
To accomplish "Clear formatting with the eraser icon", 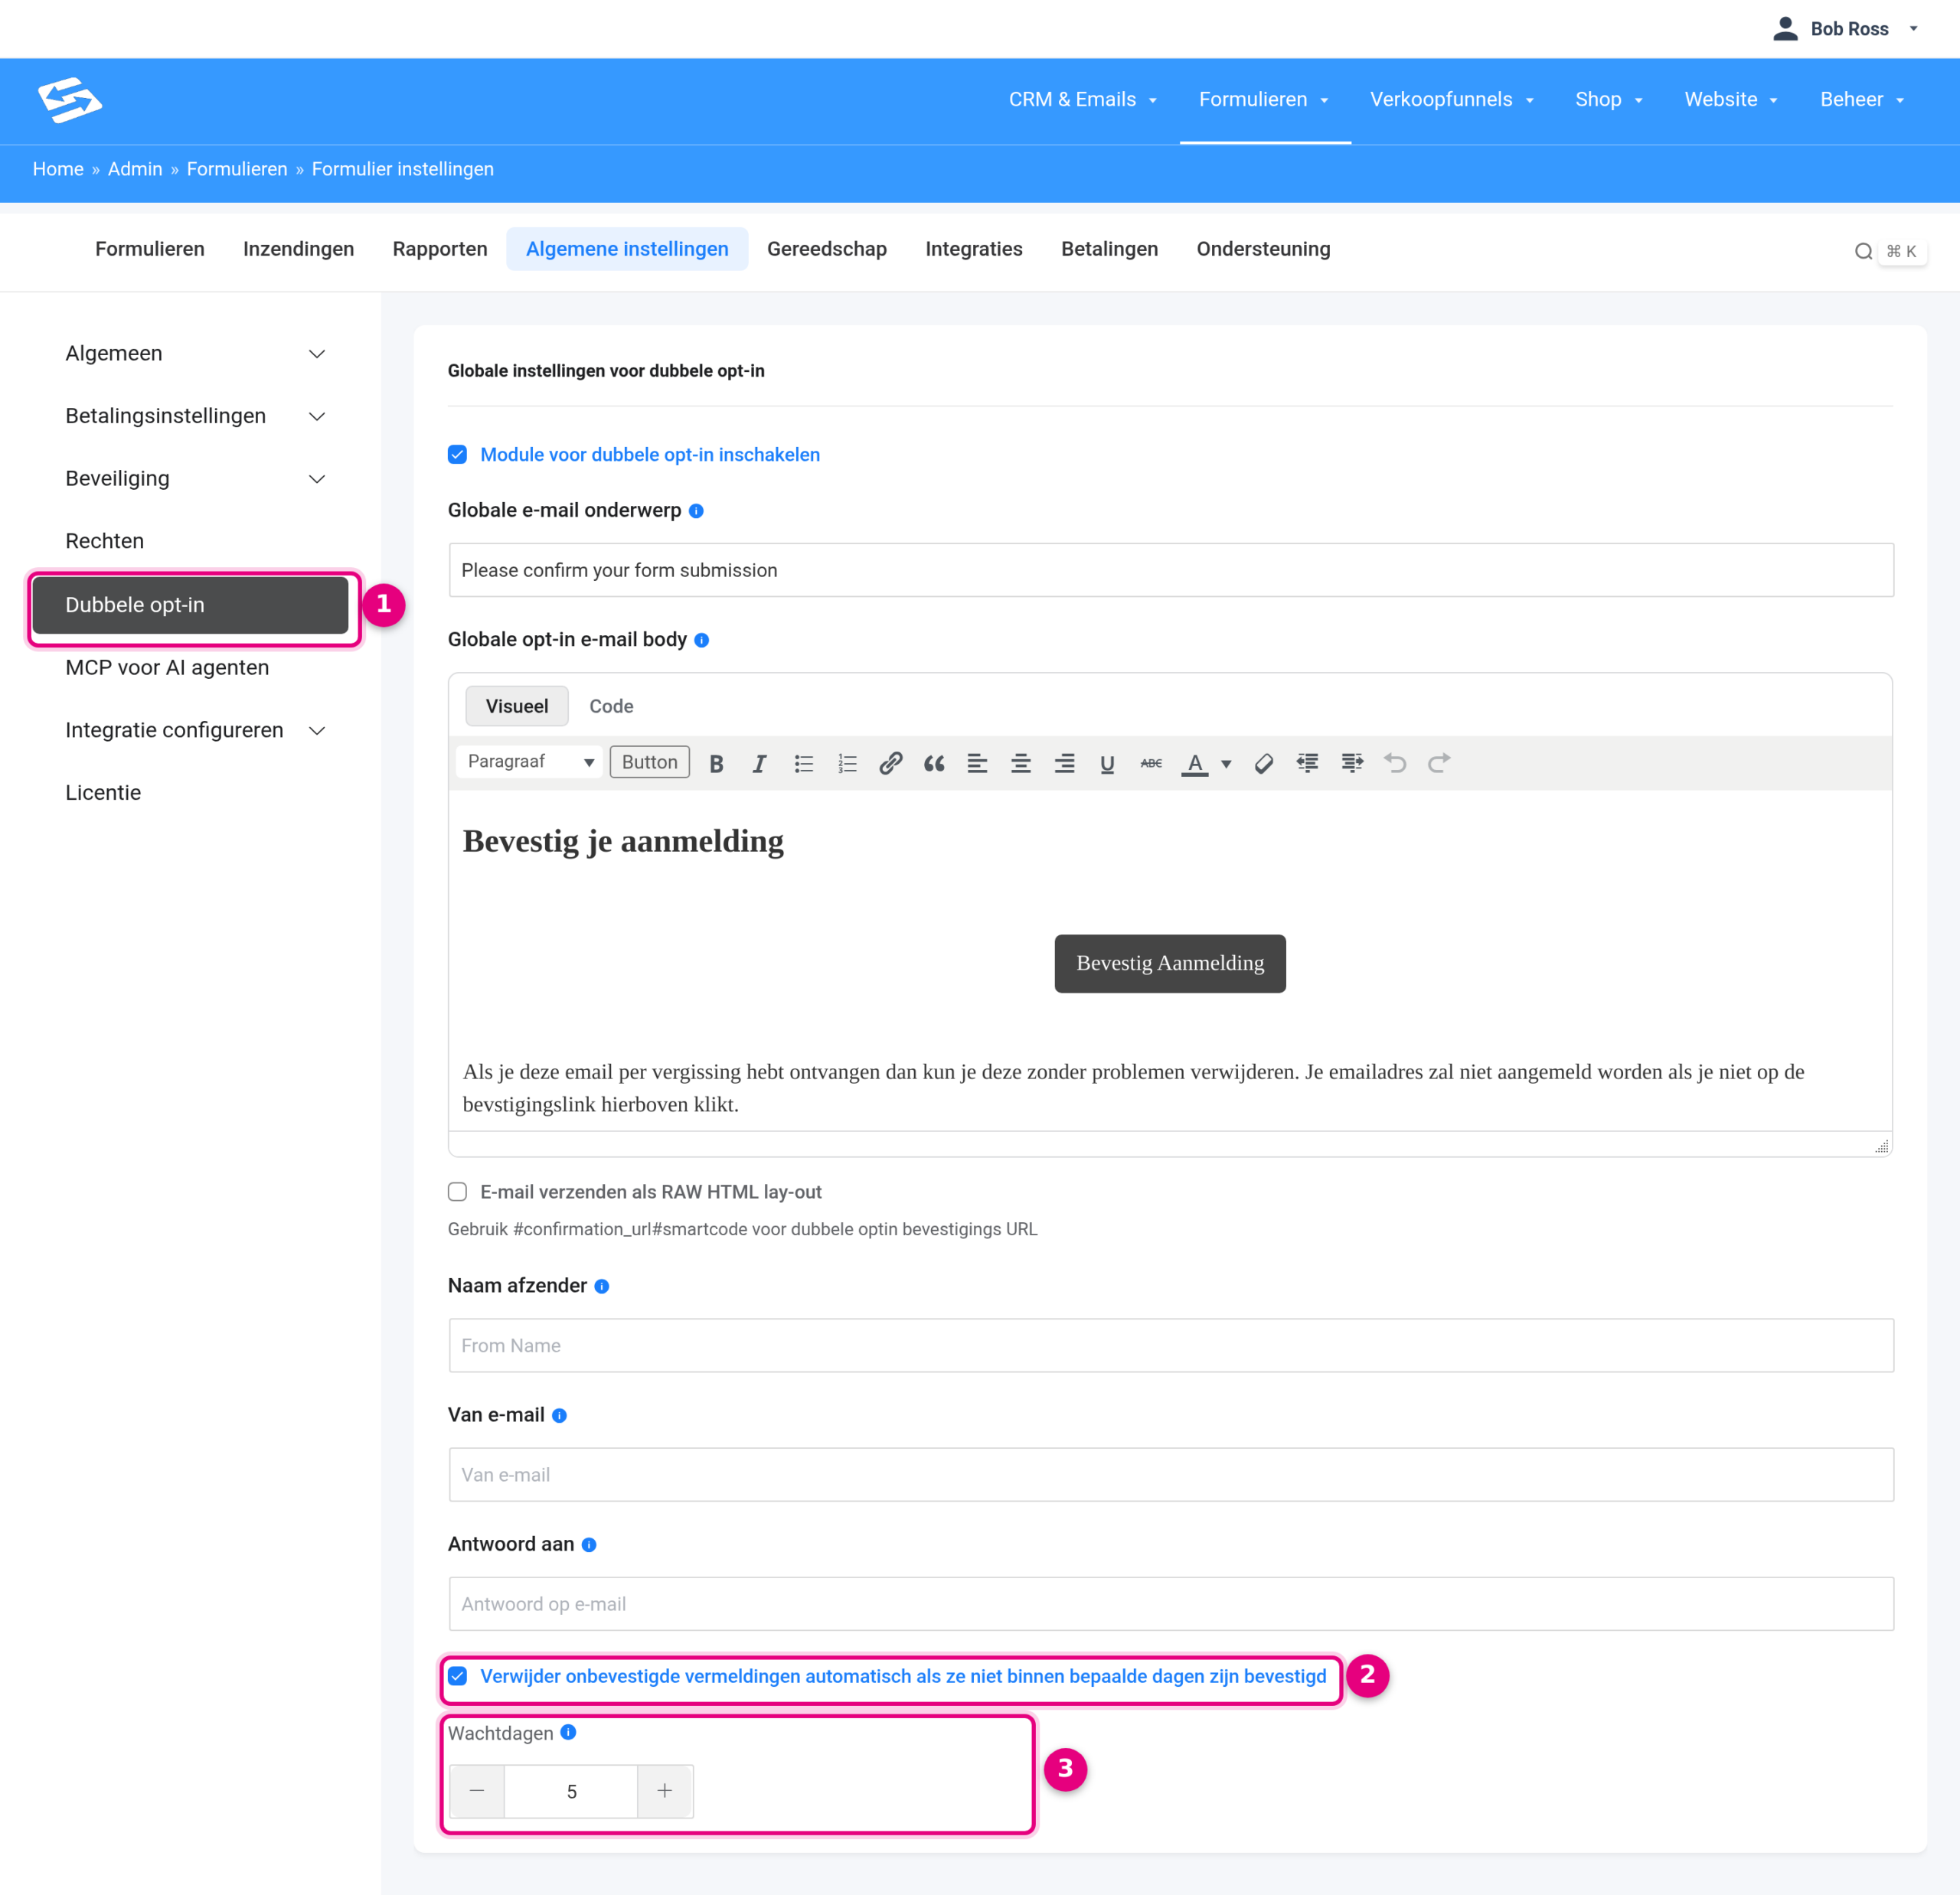I will coord(1264,764).
